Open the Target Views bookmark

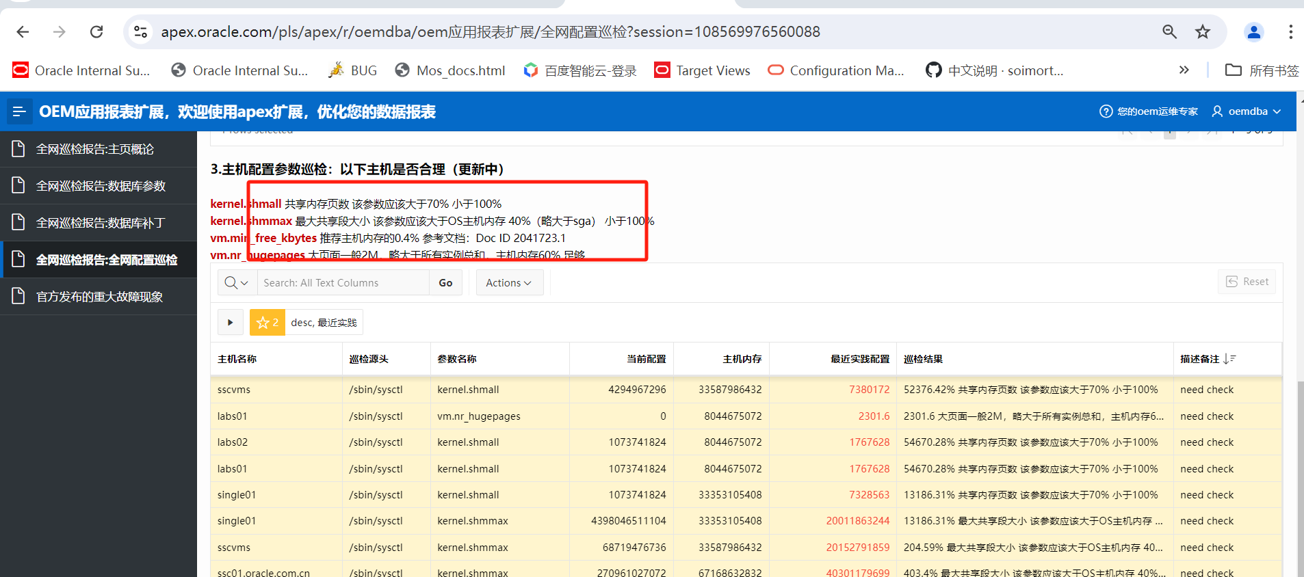pyautogui.click(x=702, y=70)
